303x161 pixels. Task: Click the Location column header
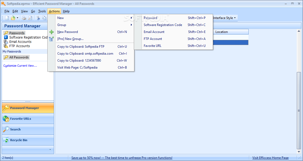point(230,32)
